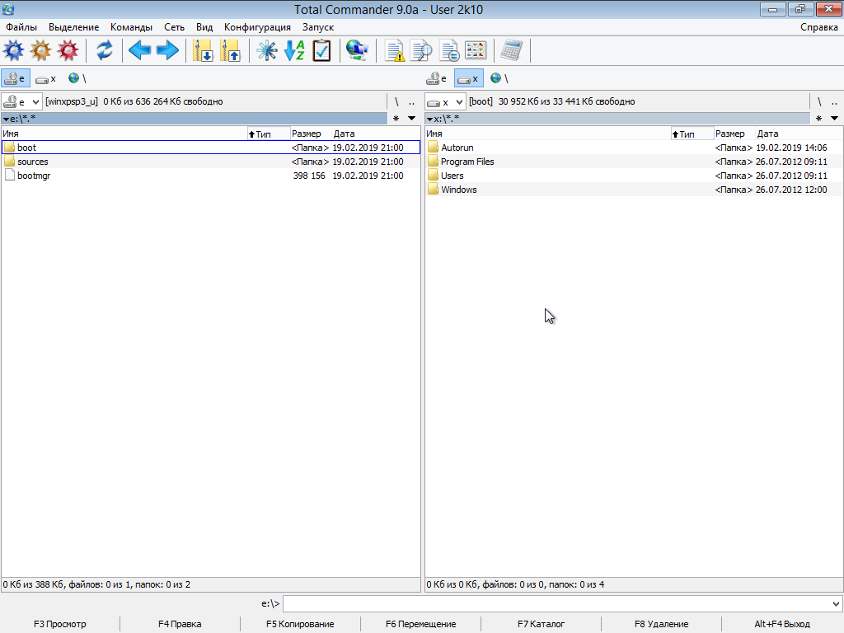Click F4 Правка button

[x=180, y=624]
